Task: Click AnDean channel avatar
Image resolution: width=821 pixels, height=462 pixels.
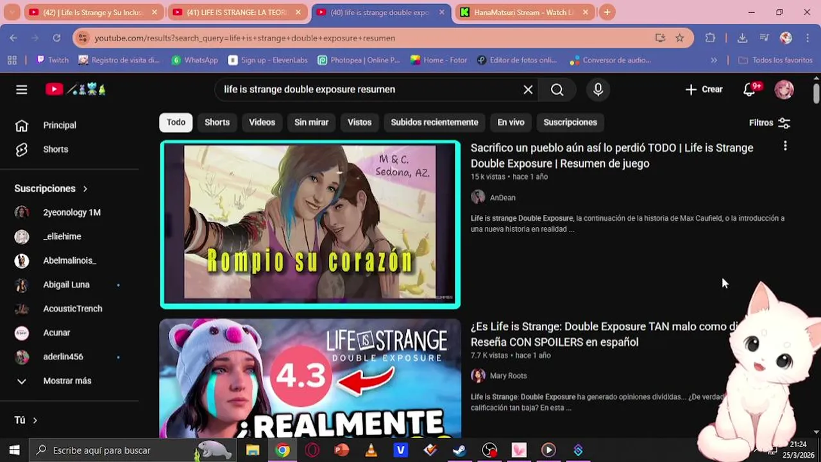Action: (x=478, y=198)
